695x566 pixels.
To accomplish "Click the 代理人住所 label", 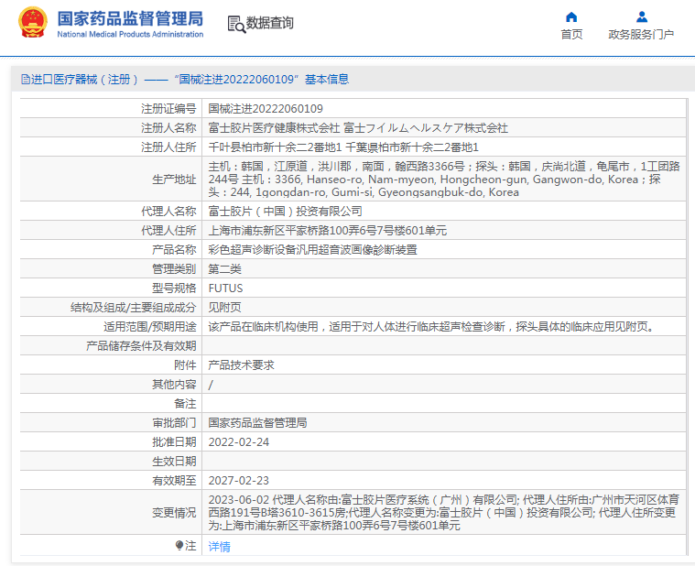I will tap(168, 231).
